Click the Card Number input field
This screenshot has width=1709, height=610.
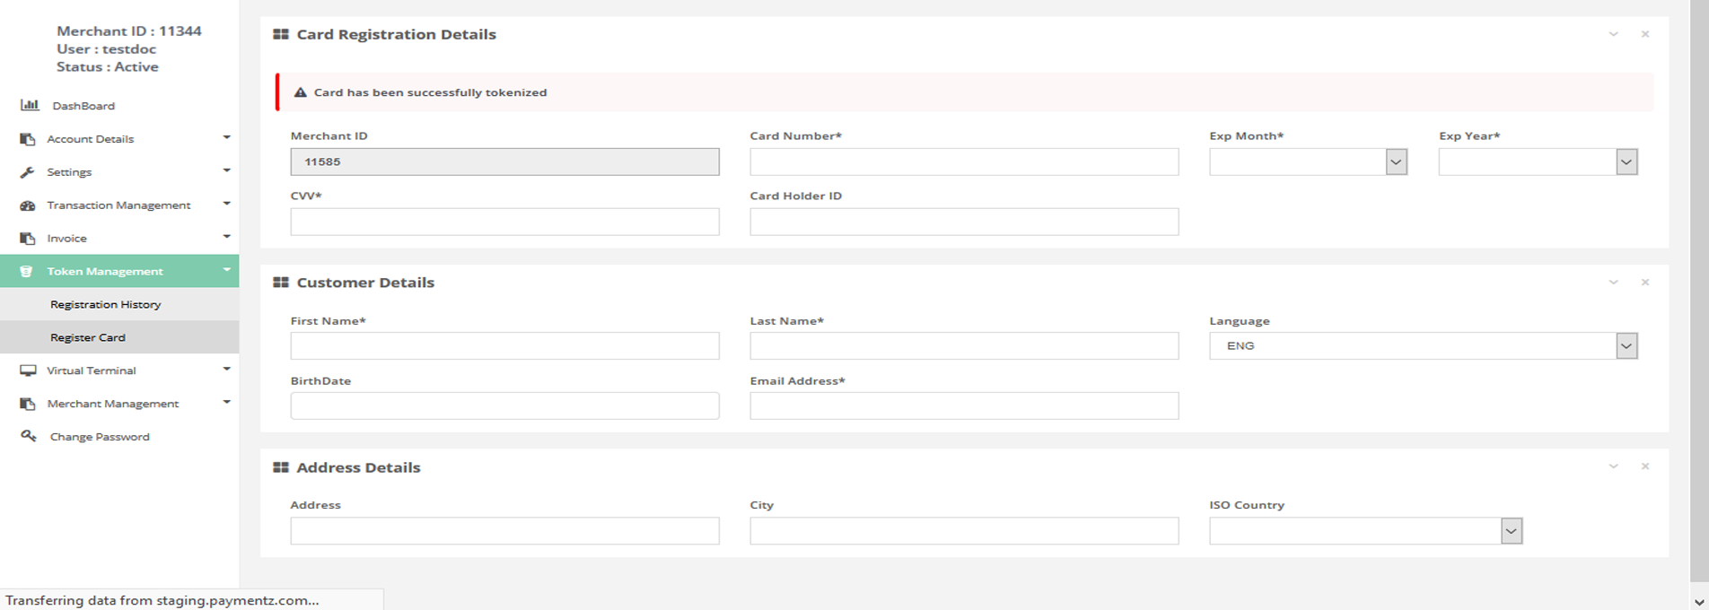(963, 162)
